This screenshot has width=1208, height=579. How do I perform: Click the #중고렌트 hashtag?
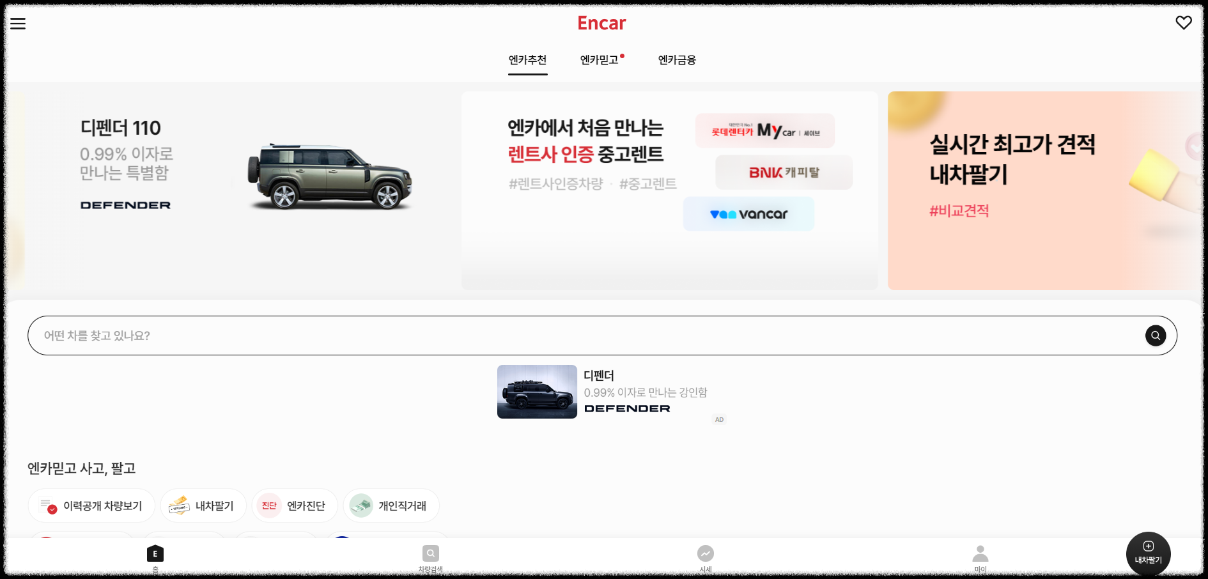pyautogui.click(x=647, y=184)
